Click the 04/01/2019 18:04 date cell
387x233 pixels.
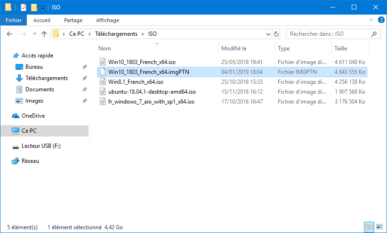(x=242, y=72)
